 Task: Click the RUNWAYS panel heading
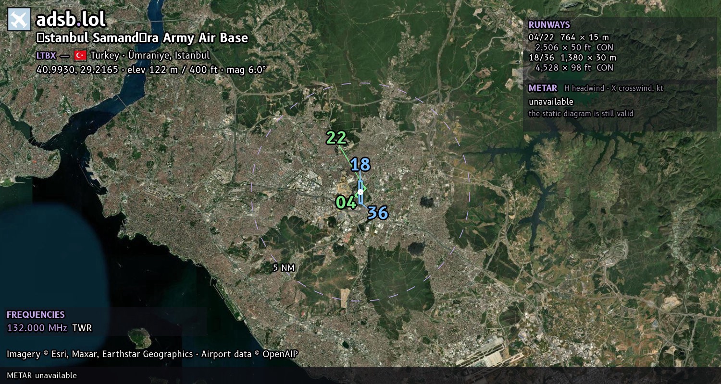(549, 25)
